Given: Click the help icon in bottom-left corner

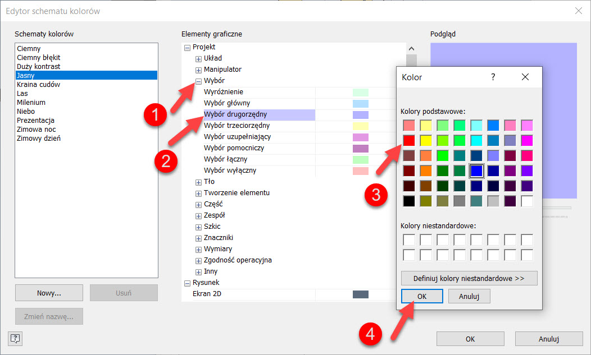Looking at the screenshot, I should [x=15, y=338].
